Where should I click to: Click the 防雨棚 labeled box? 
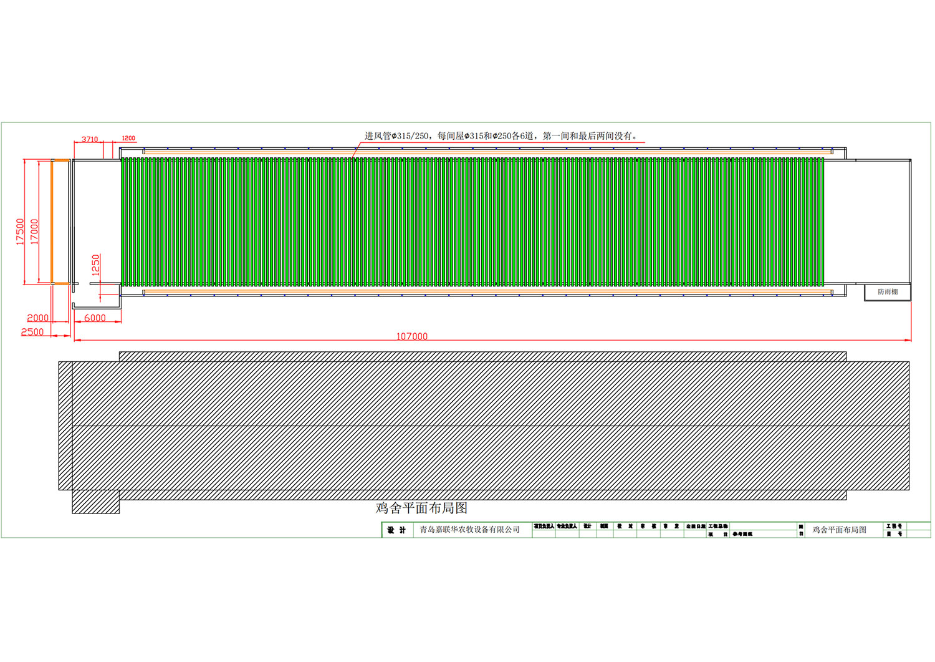(x=887, y=292)
